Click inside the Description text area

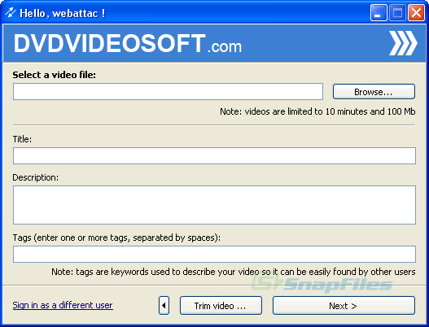coord(214,205)
